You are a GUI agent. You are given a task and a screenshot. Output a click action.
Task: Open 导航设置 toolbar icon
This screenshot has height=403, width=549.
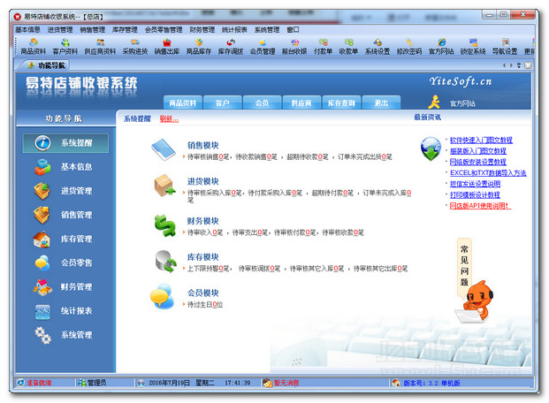(505, 47)
